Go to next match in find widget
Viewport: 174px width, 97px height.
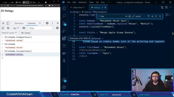coord(152,16)
